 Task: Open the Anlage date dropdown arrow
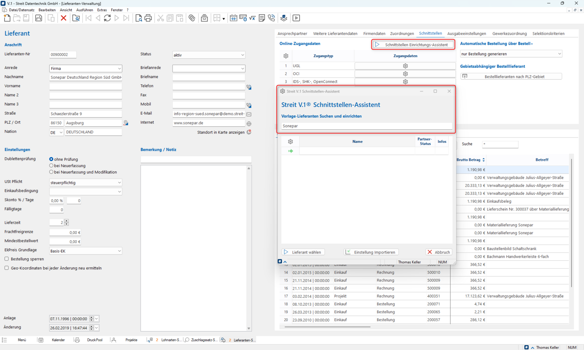97,319
